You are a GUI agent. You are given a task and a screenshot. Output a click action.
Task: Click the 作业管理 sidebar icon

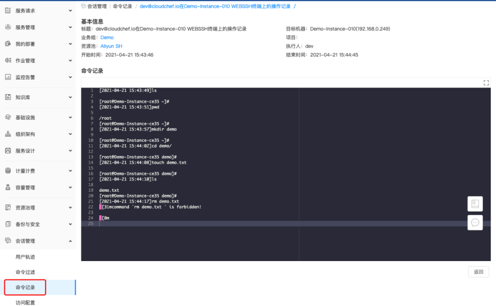(8, 61)
